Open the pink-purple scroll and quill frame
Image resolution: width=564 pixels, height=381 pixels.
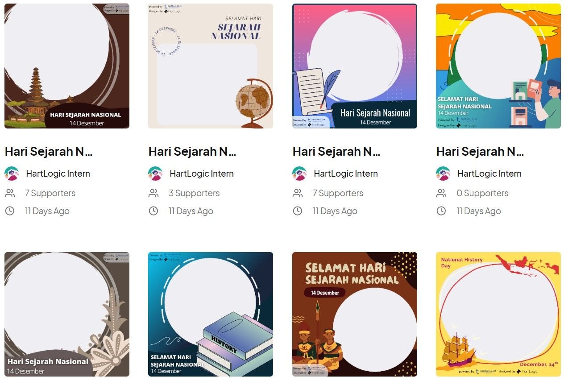(x=355, y=66)
